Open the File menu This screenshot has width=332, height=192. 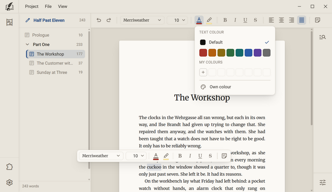(x=48, y=7)
